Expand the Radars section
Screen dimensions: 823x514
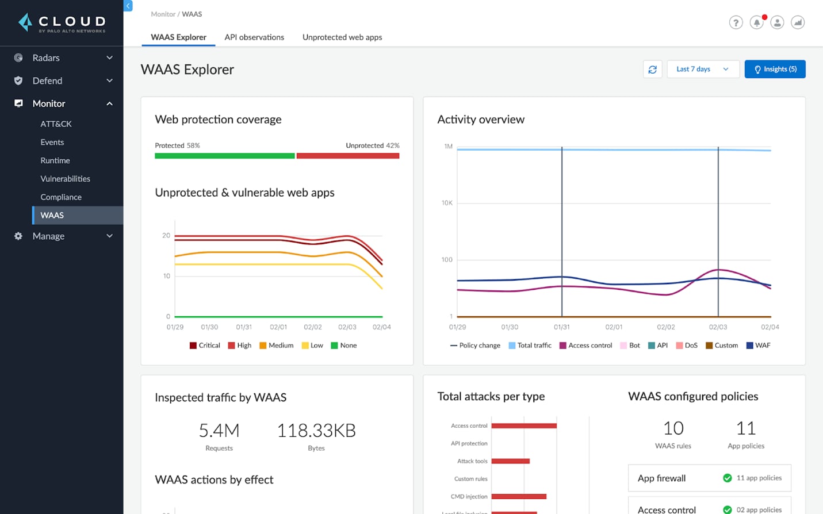(109, 57)
